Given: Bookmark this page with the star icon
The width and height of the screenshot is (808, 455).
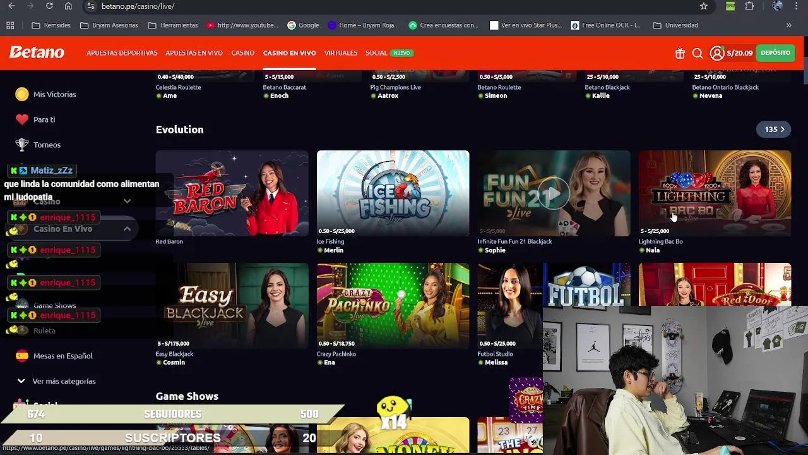Looking at the screenshot, I should tap(704, 6).
